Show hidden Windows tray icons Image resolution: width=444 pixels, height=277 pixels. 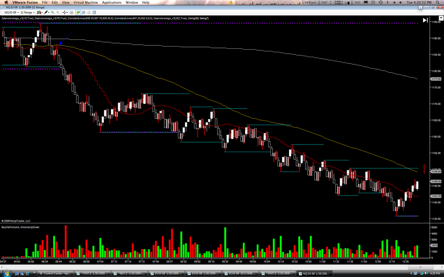point(412,273)
